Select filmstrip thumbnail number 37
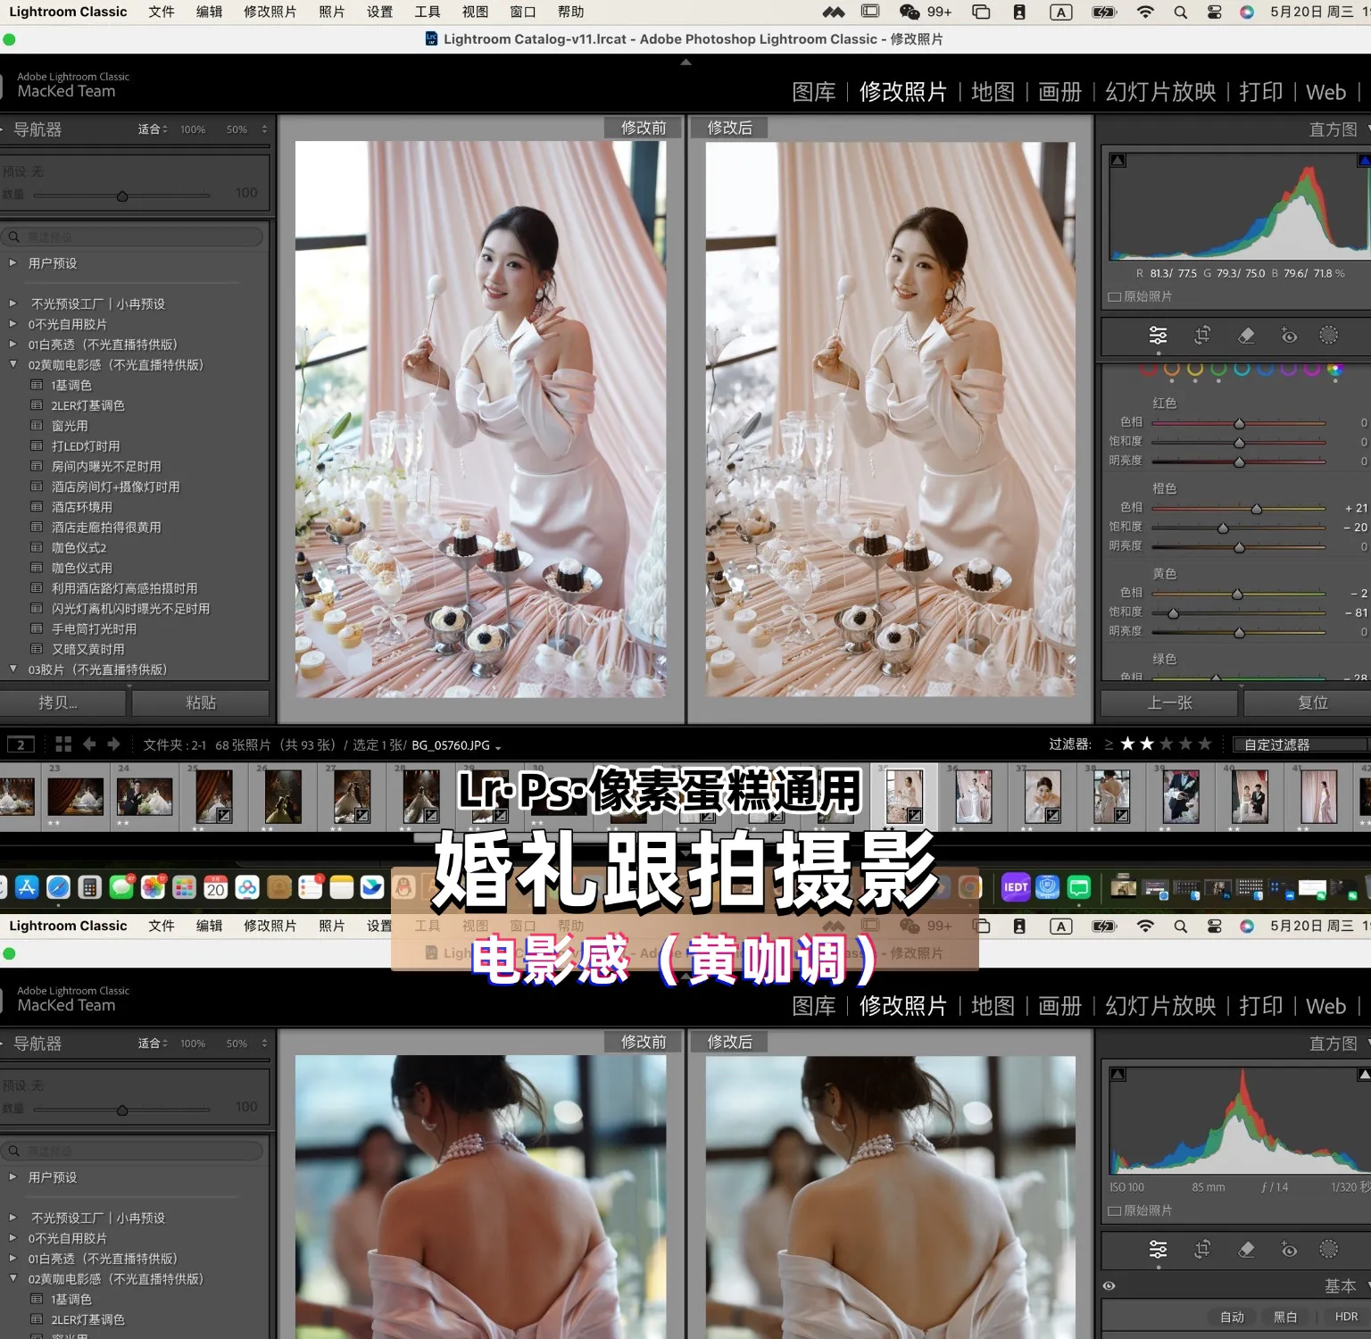This screenshot has height=1339, width=1371. pyautogui.click(x=1043, y=796)
